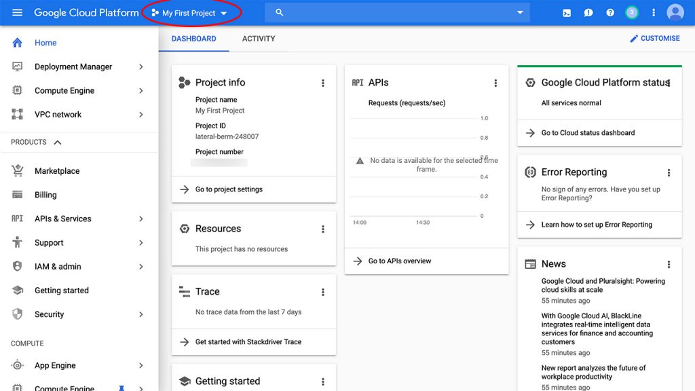This screenshot has width=695, height=391.
Task: Expand the search bar dropdown arrow
Action: tap(520, 12)
